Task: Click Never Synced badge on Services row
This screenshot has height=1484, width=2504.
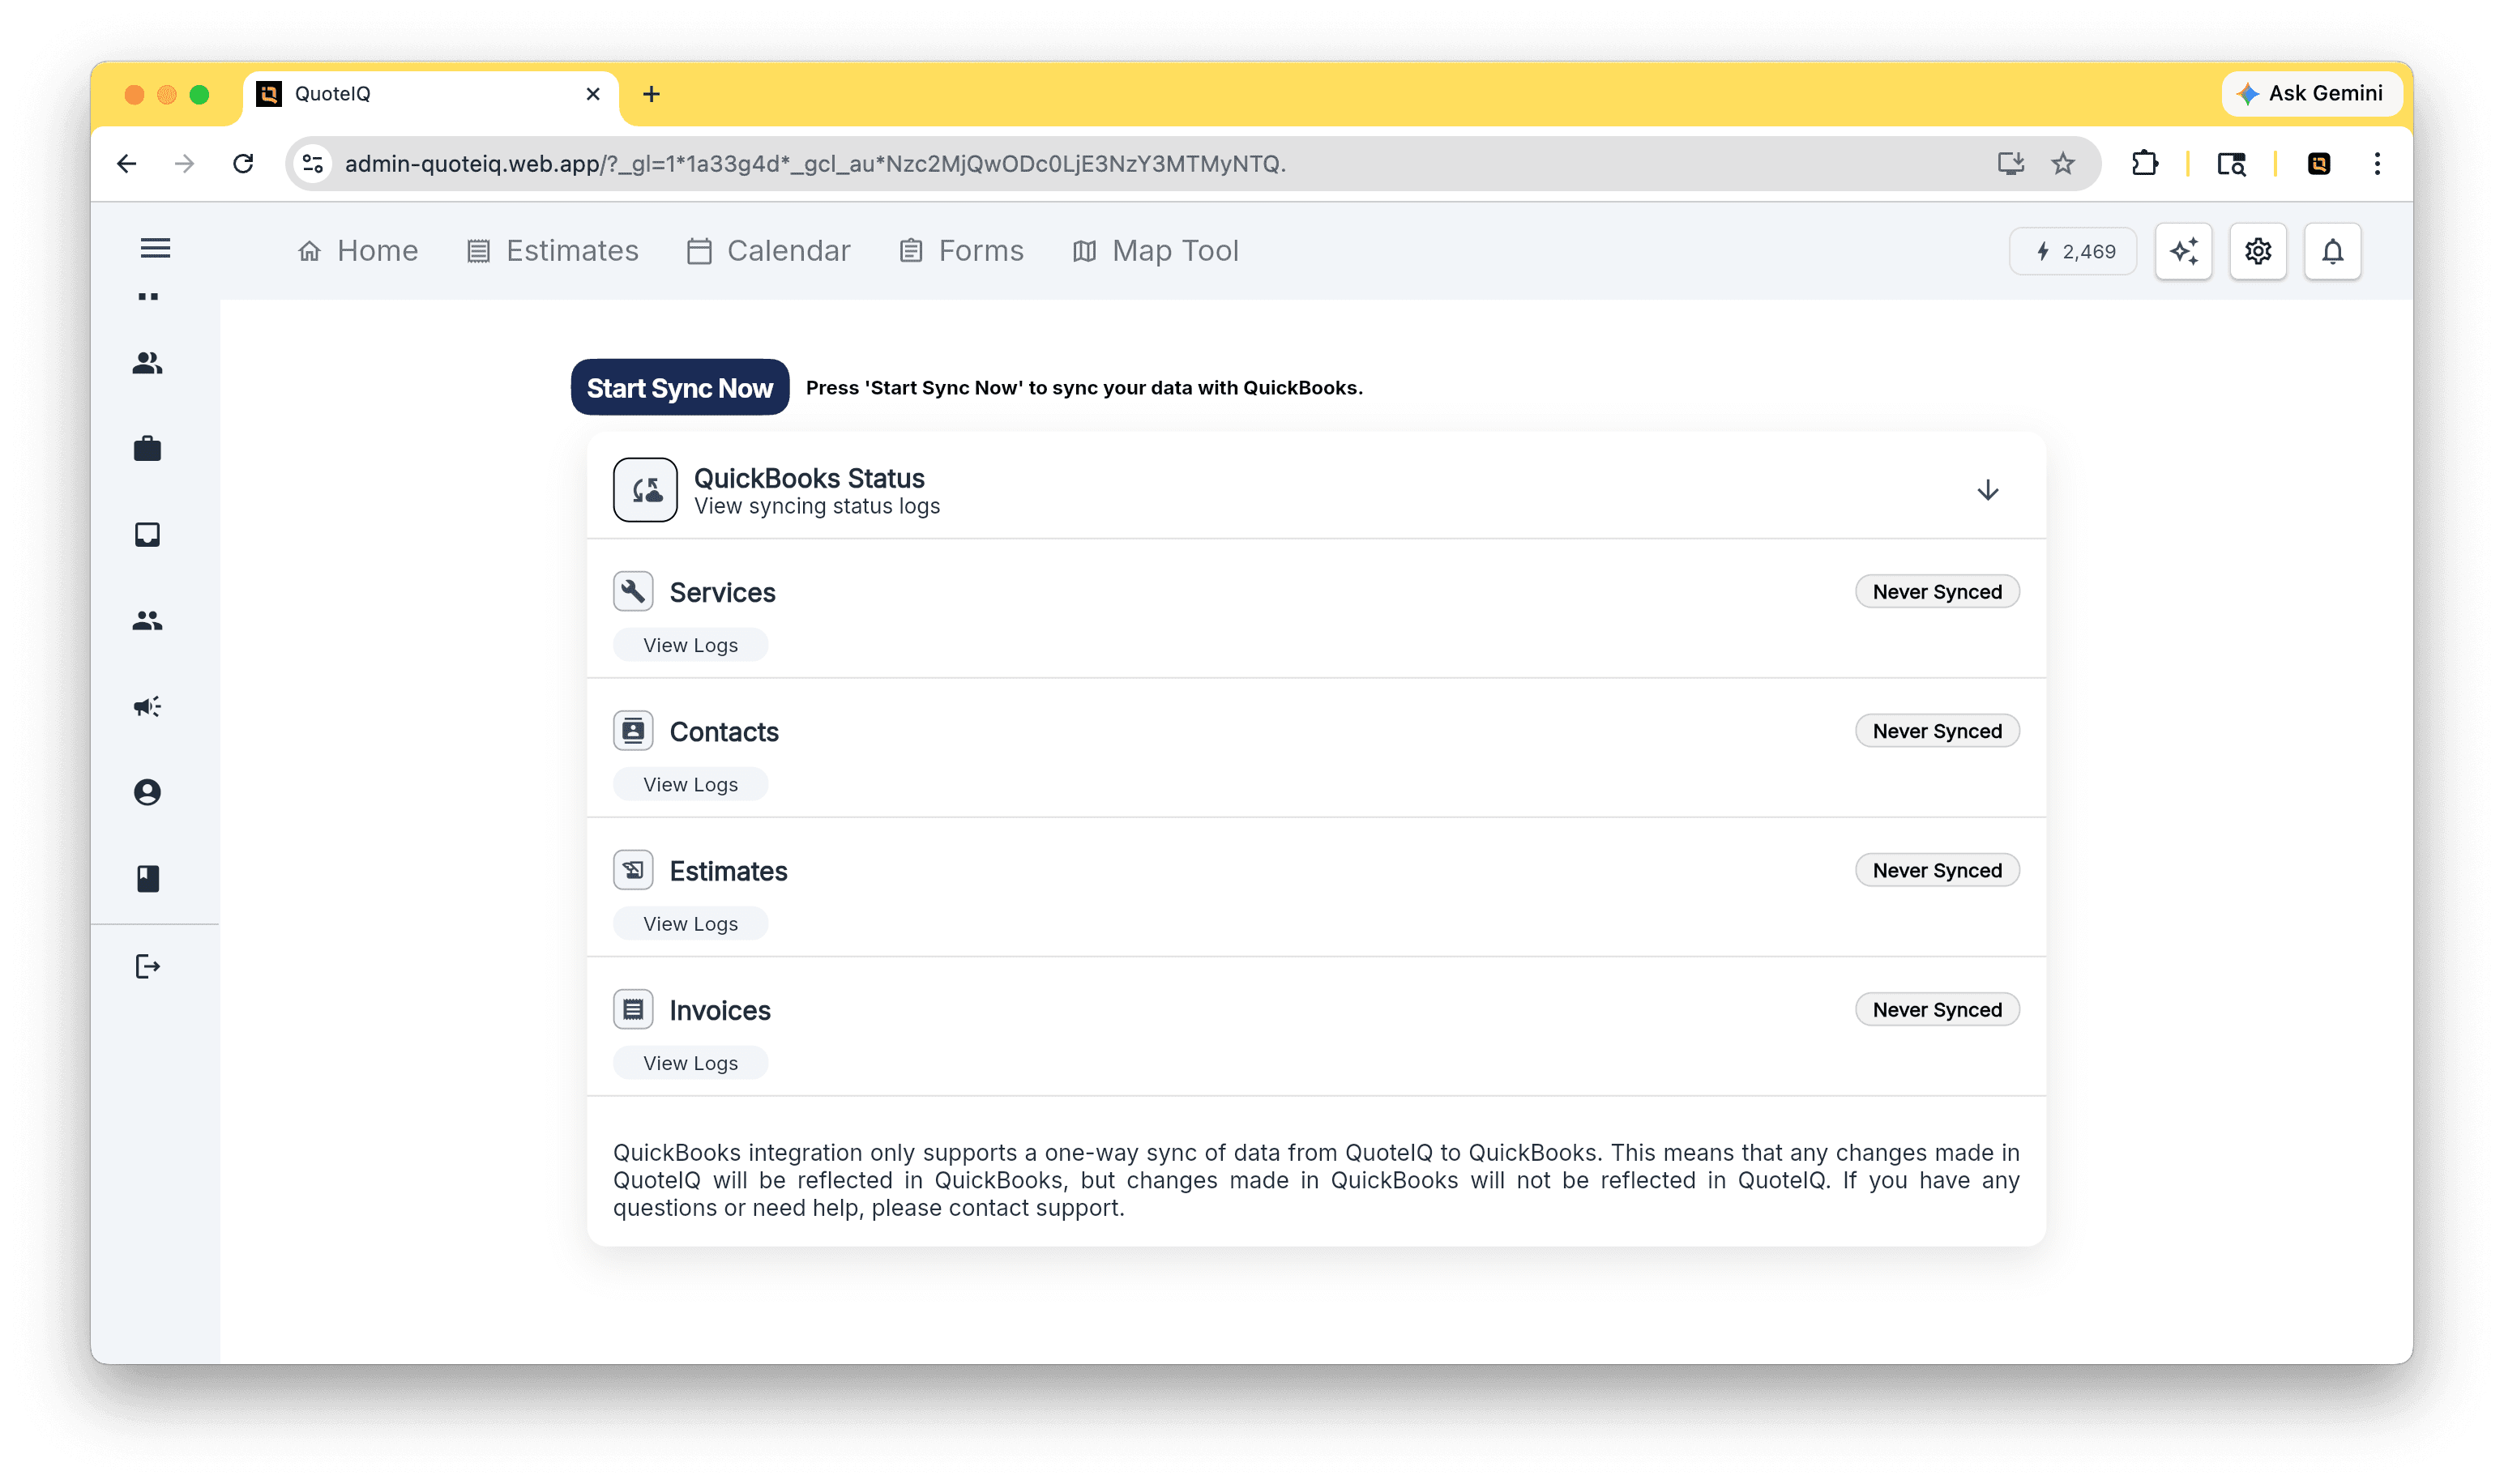Action: [1937, 592]
